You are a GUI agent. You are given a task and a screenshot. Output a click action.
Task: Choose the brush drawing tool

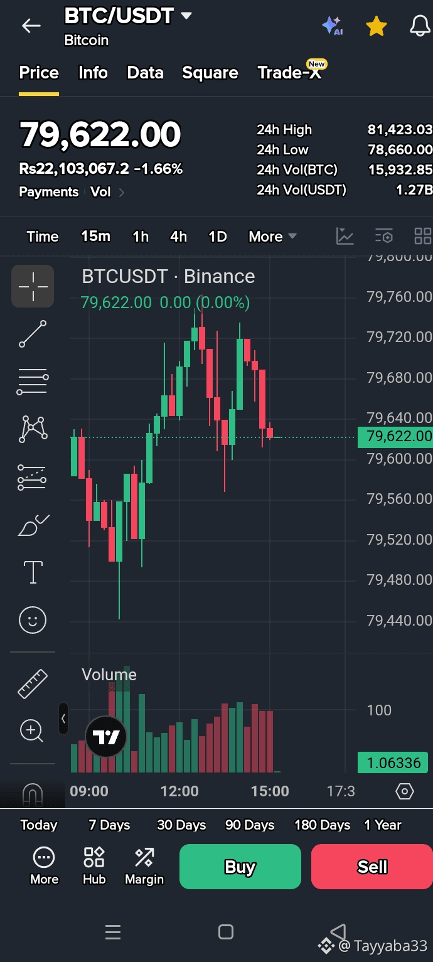point(33,525)
